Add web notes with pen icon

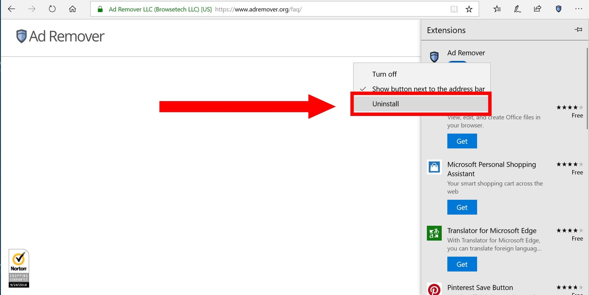(x=517, y=9)
